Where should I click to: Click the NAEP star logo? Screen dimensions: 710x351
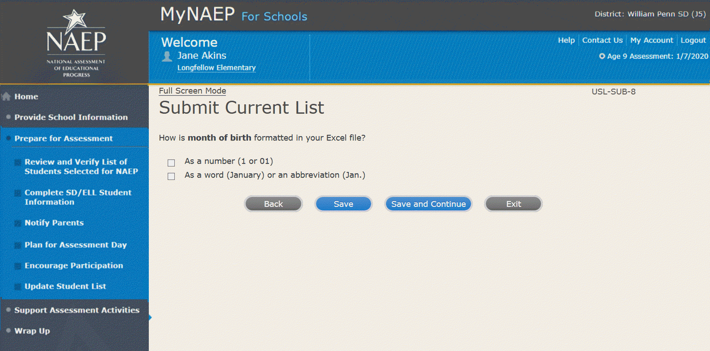75,20
